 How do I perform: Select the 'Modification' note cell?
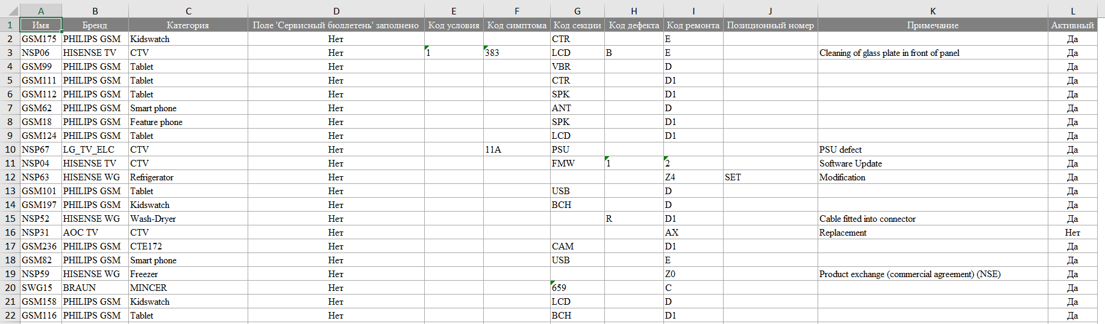point(933,177)
